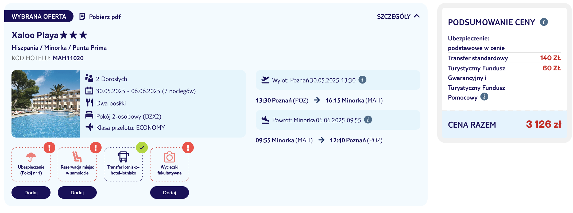Open the Xaloc Playa hotel photo
The height and width of the screenshot is (213, 573).
(45, 104)
